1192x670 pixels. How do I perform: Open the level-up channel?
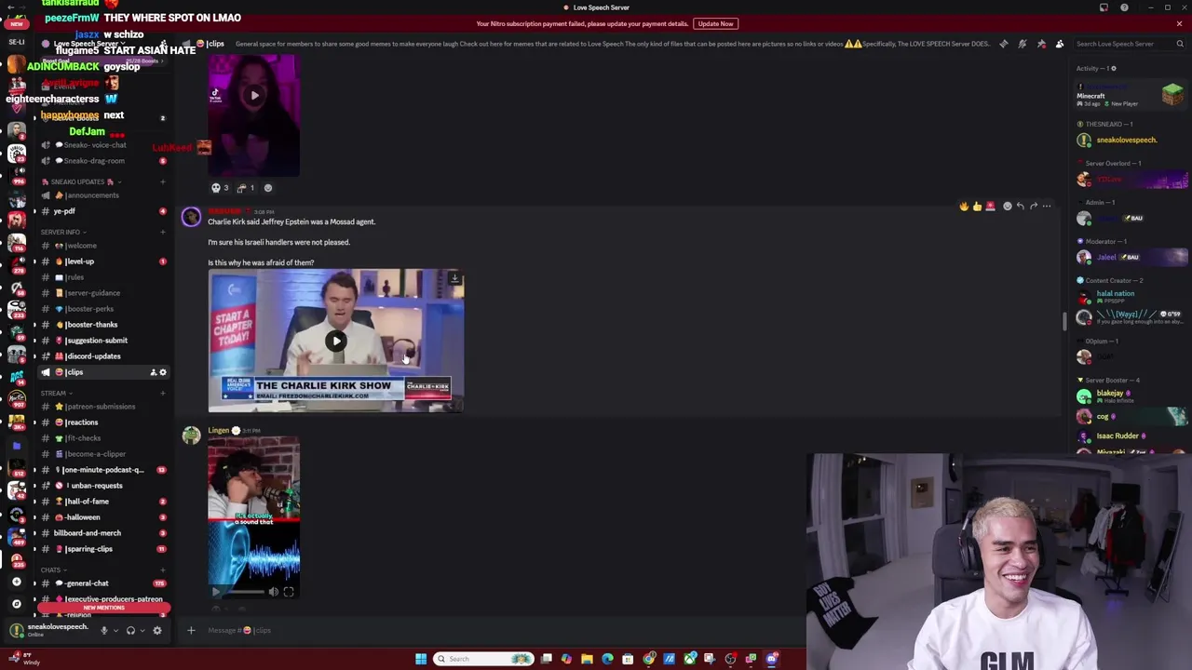pyautogui.click(x=102, y=261)
